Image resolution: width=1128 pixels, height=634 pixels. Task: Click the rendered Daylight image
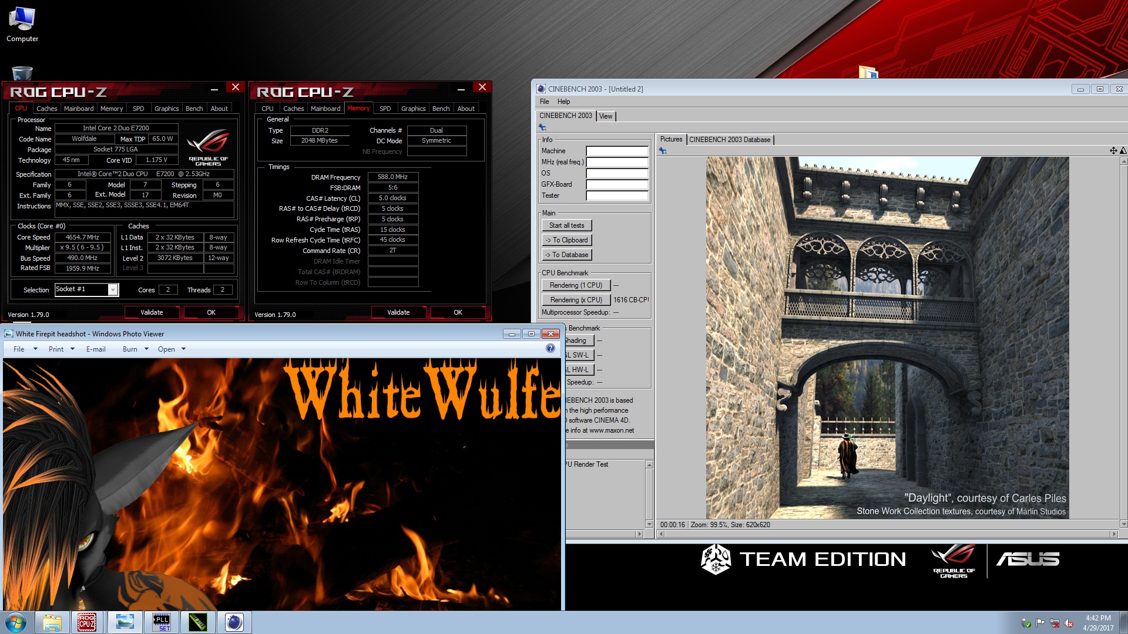point(887,338)
